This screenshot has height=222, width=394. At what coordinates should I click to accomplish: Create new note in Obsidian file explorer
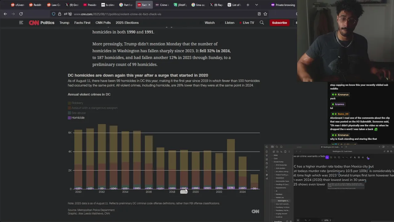(274, 152)
